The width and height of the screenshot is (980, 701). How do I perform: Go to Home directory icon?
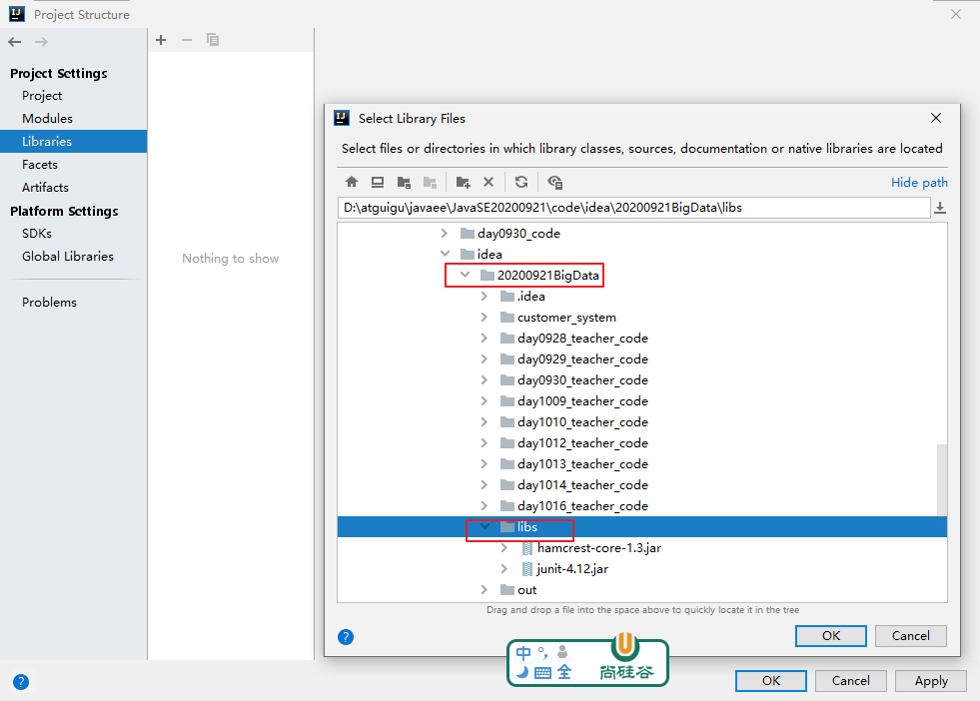click(352, 182)
